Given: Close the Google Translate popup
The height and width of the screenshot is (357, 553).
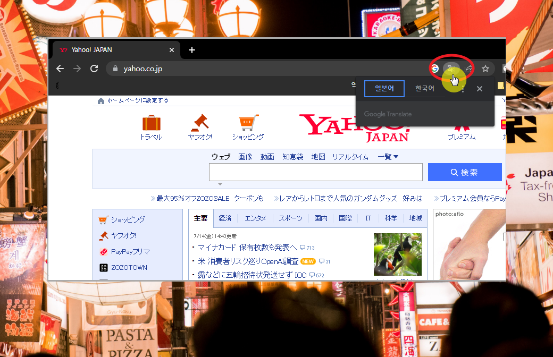Looking at the screenshot, I should tap(480, 89).
